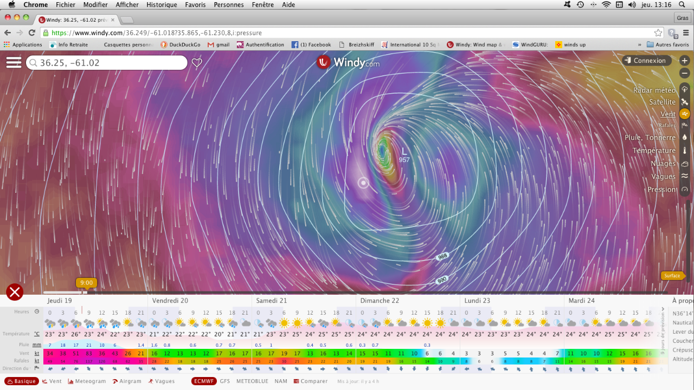This screenshot has width=694, height=390.
Task: Click the Connexion login button
Action: pyautogui.click(x=647, y=61)
